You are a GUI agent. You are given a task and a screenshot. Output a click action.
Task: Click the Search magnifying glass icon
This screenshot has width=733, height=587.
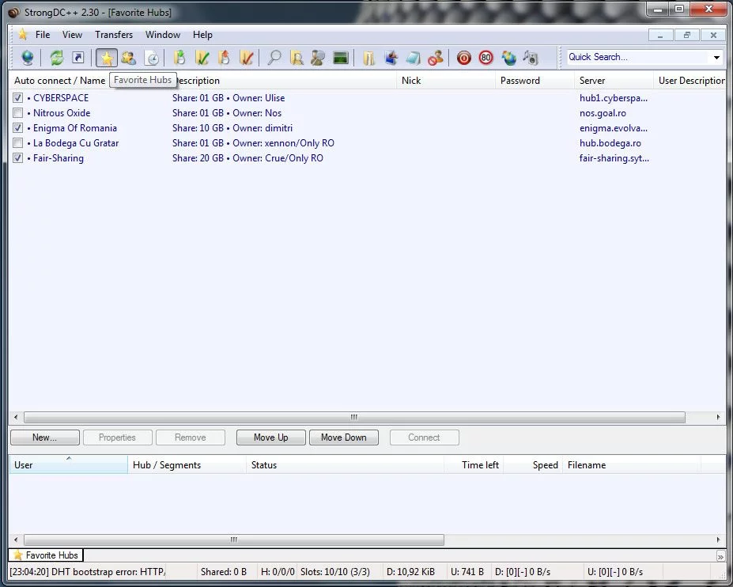pos(274,58)
